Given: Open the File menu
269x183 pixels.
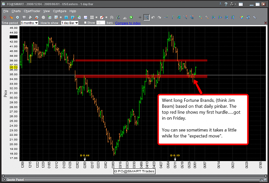Looking at the screenshot, I should [x=6, y=11].
